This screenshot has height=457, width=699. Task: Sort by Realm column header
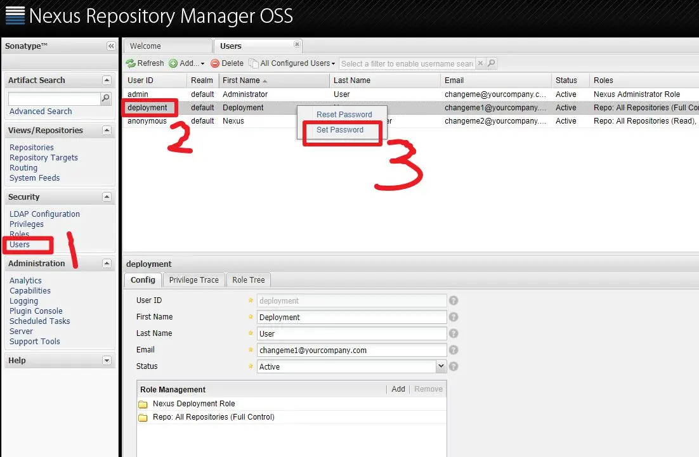(x=202, y=80)
